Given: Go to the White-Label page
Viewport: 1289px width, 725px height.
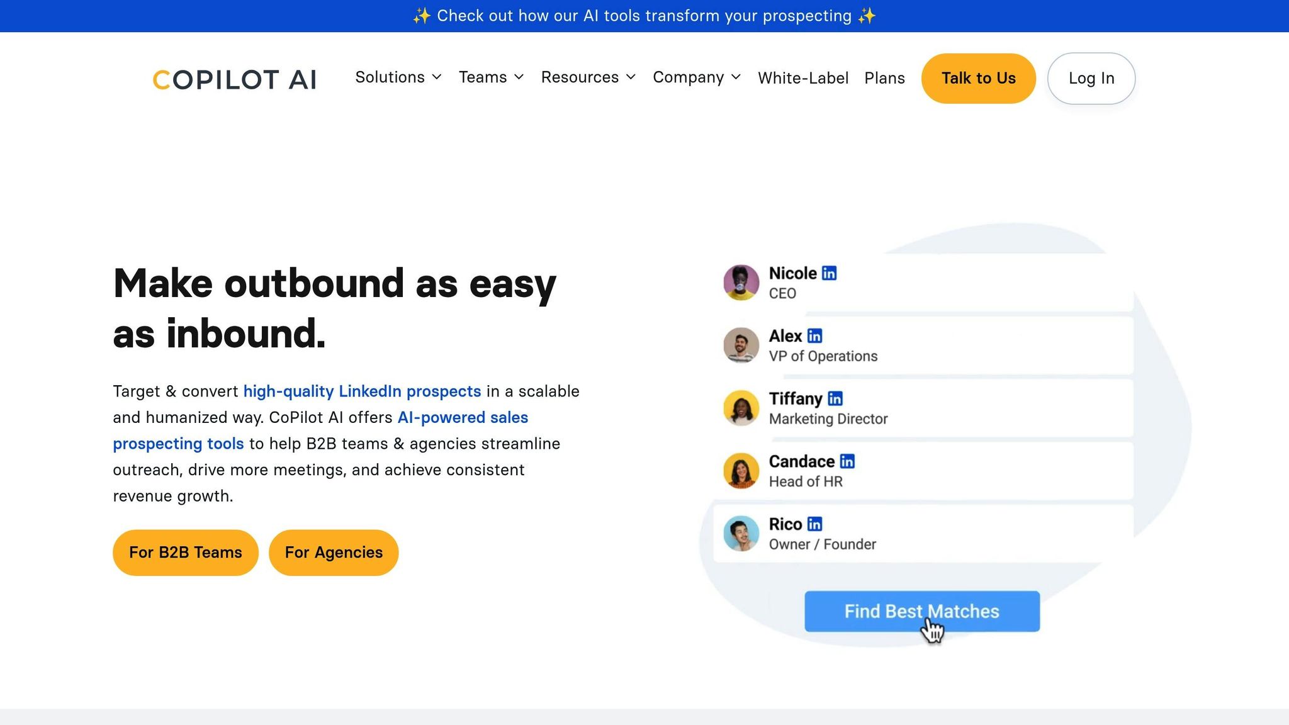Looking at the screenshot, I should pyautogui.click(x=802, y=78).
